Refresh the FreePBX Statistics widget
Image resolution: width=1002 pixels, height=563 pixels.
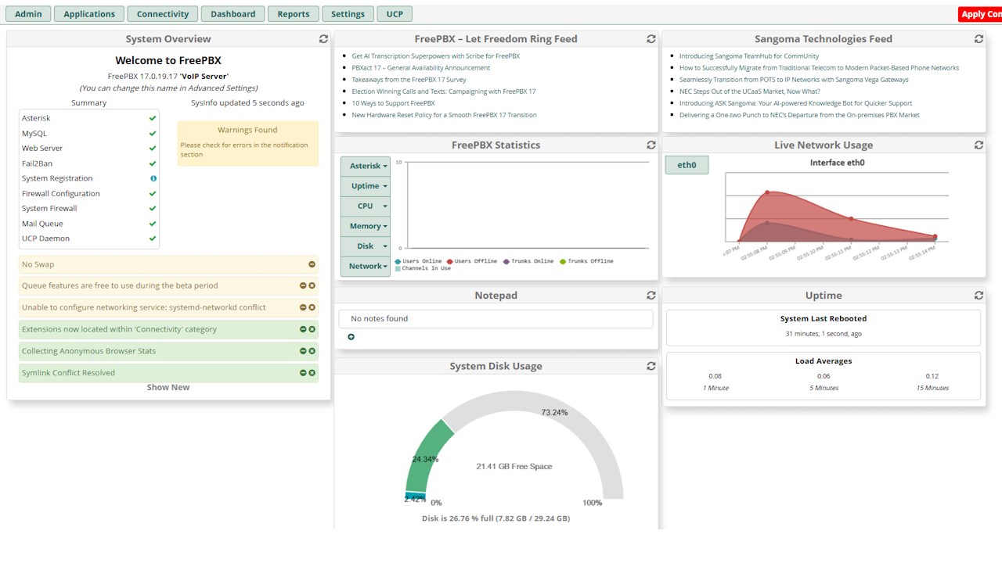[651, 145]
